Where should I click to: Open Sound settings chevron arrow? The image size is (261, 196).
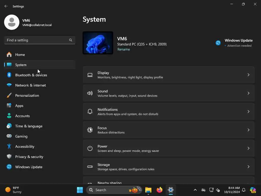coord(248,93)
